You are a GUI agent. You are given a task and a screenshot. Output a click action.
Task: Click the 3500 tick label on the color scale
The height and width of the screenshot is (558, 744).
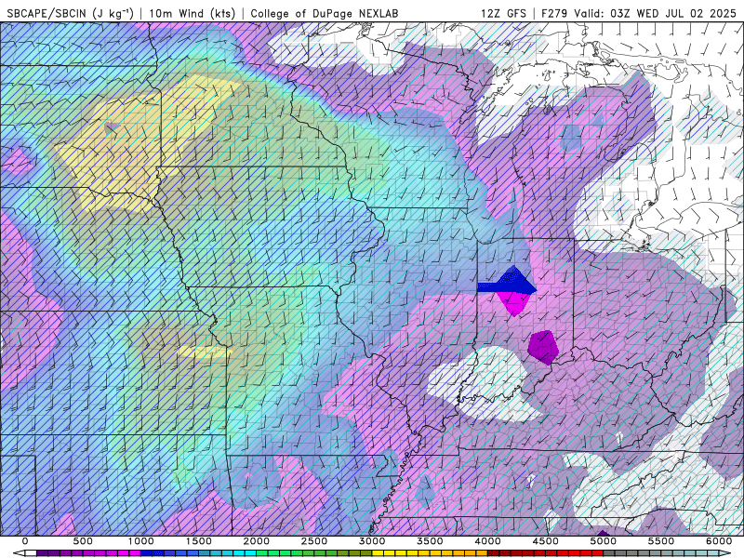pos(431,541)
